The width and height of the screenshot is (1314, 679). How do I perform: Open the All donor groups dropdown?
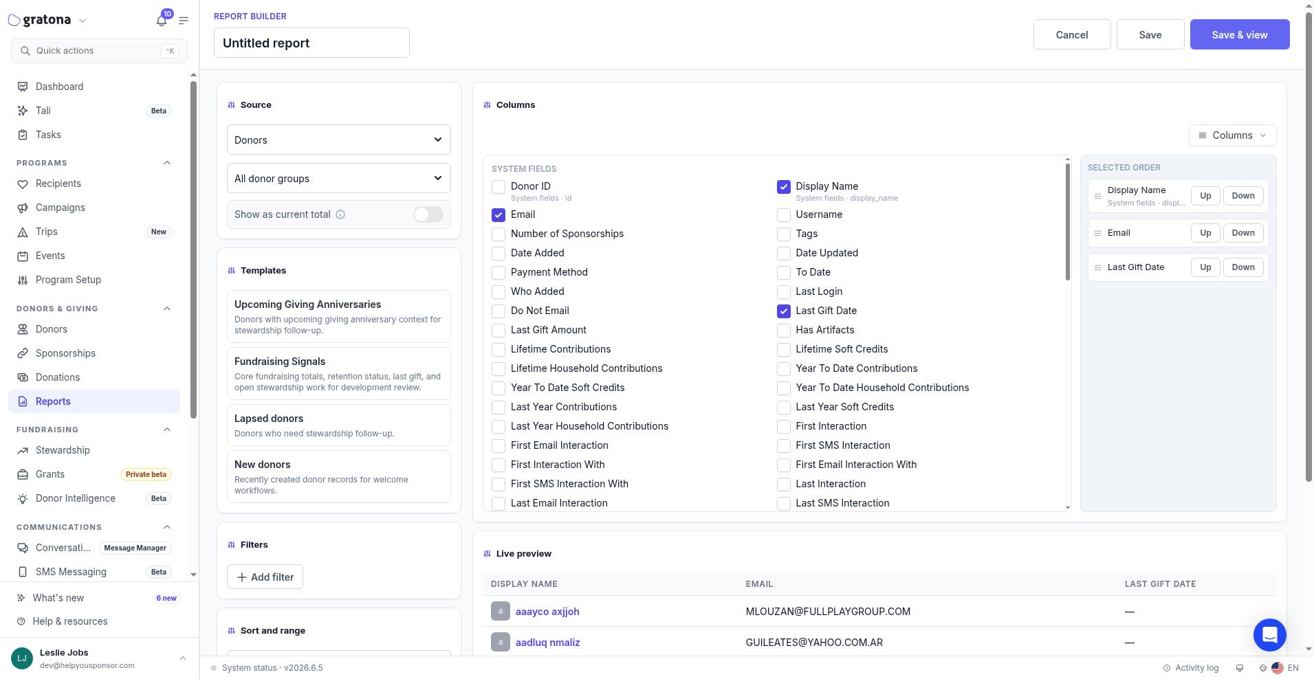(339, 178)
